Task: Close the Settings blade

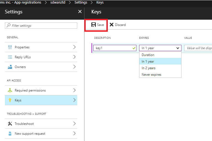Action: 80,11
